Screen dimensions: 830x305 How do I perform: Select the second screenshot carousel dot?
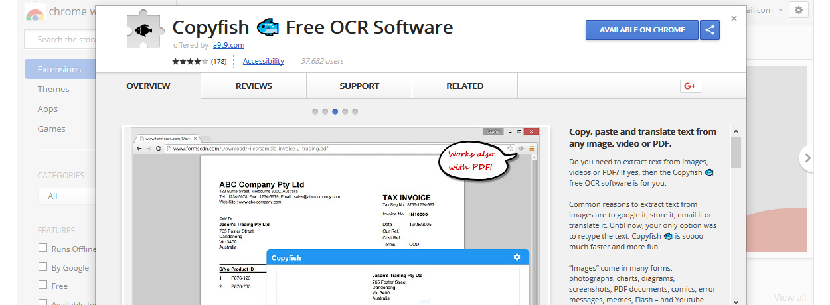[325, 111]
